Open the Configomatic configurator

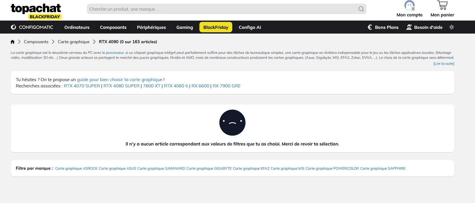click(x=32, y=27)
